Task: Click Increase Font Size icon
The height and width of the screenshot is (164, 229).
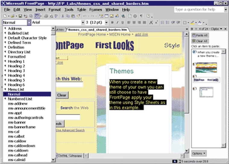Action: (x=151, y=23)
